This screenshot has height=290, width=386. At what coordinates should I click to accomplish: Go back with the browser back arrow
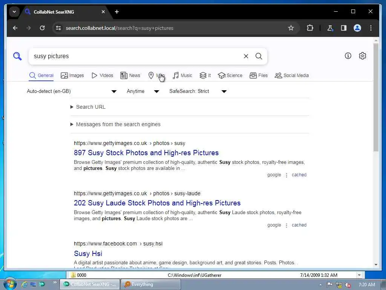(15, 28)
